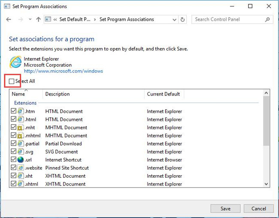Image resolution: width=279 pixels, height=218 pixels.
Task: Open the recent locations dropdown
Action: click(x=30, y=19)
